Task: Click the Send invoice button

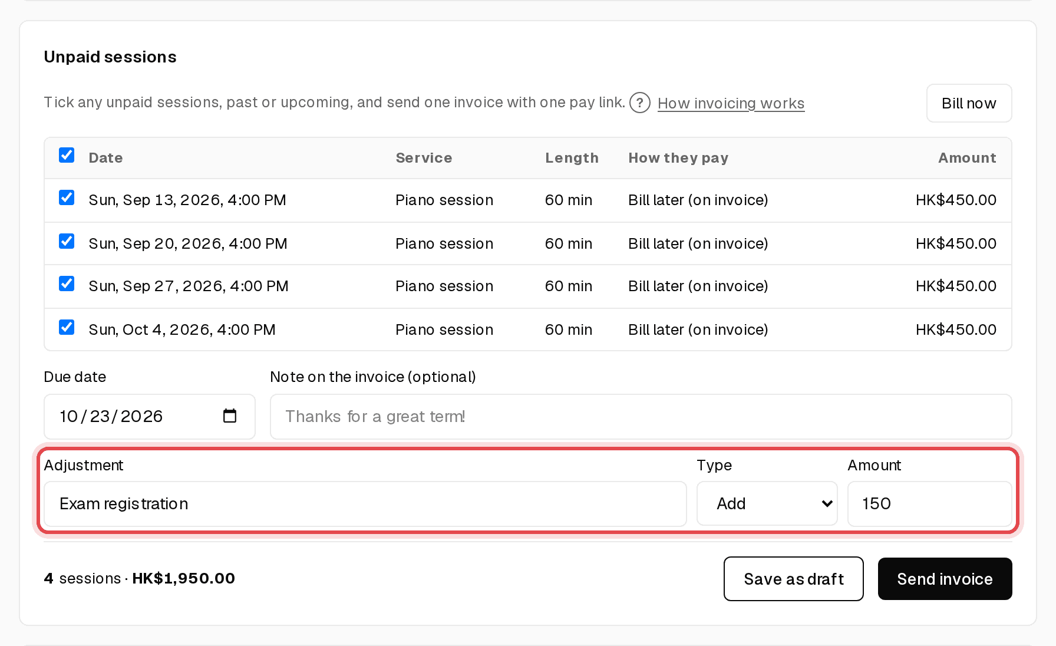Action: coord(945,579)
